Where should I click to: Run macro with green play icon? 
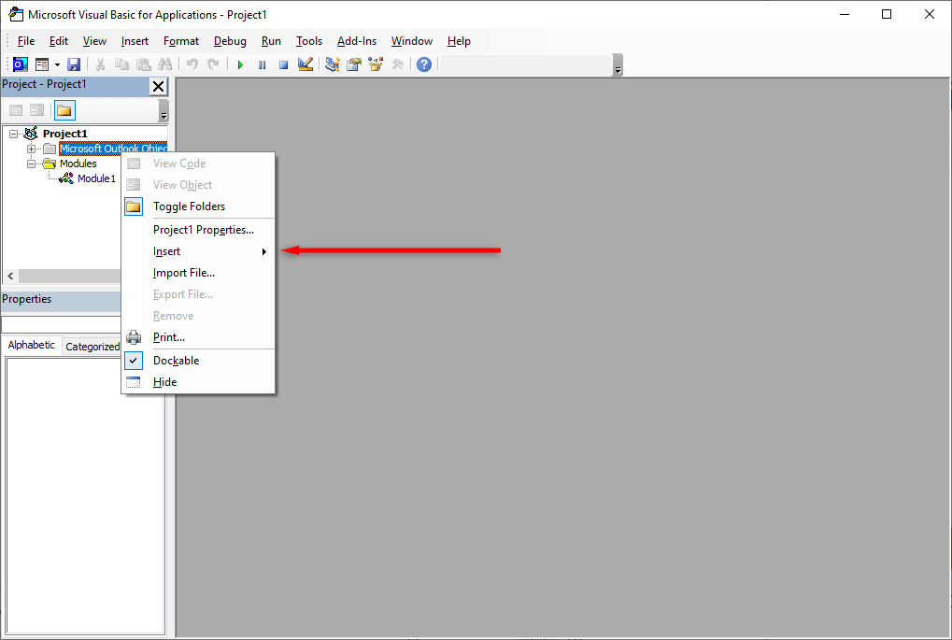tap(240, 64)
